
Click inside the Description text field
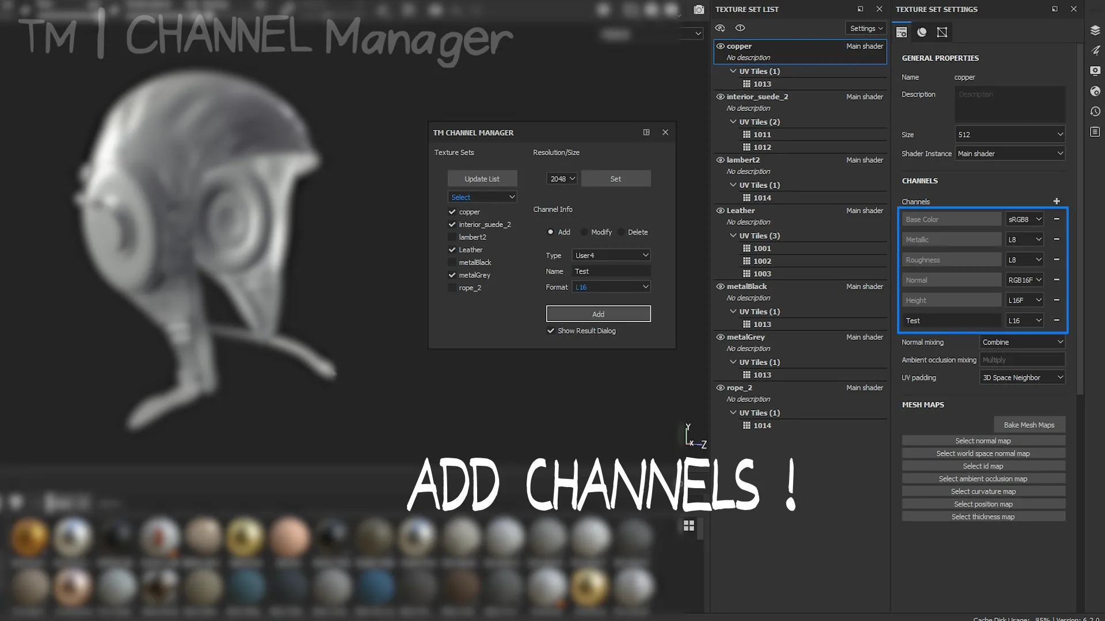pos(1010,105)
